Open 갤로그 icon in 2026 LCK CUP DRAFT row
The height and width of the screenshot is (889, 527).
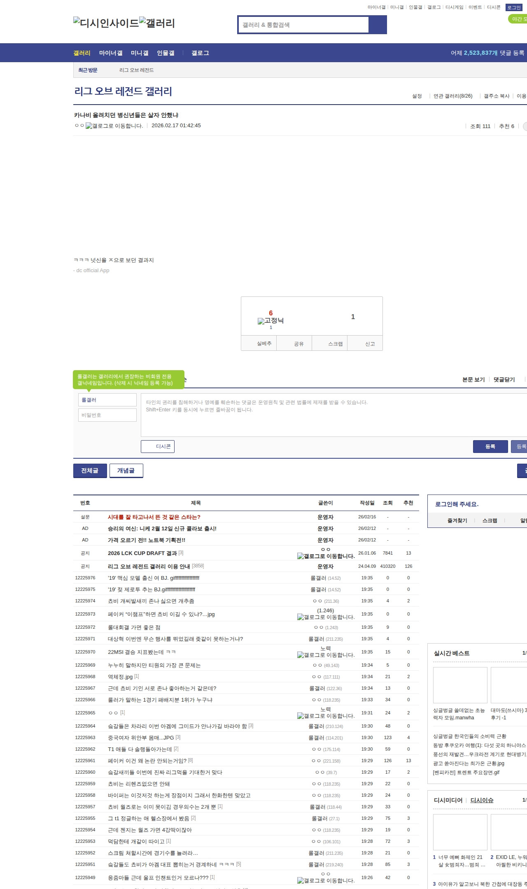coord(326,556)
